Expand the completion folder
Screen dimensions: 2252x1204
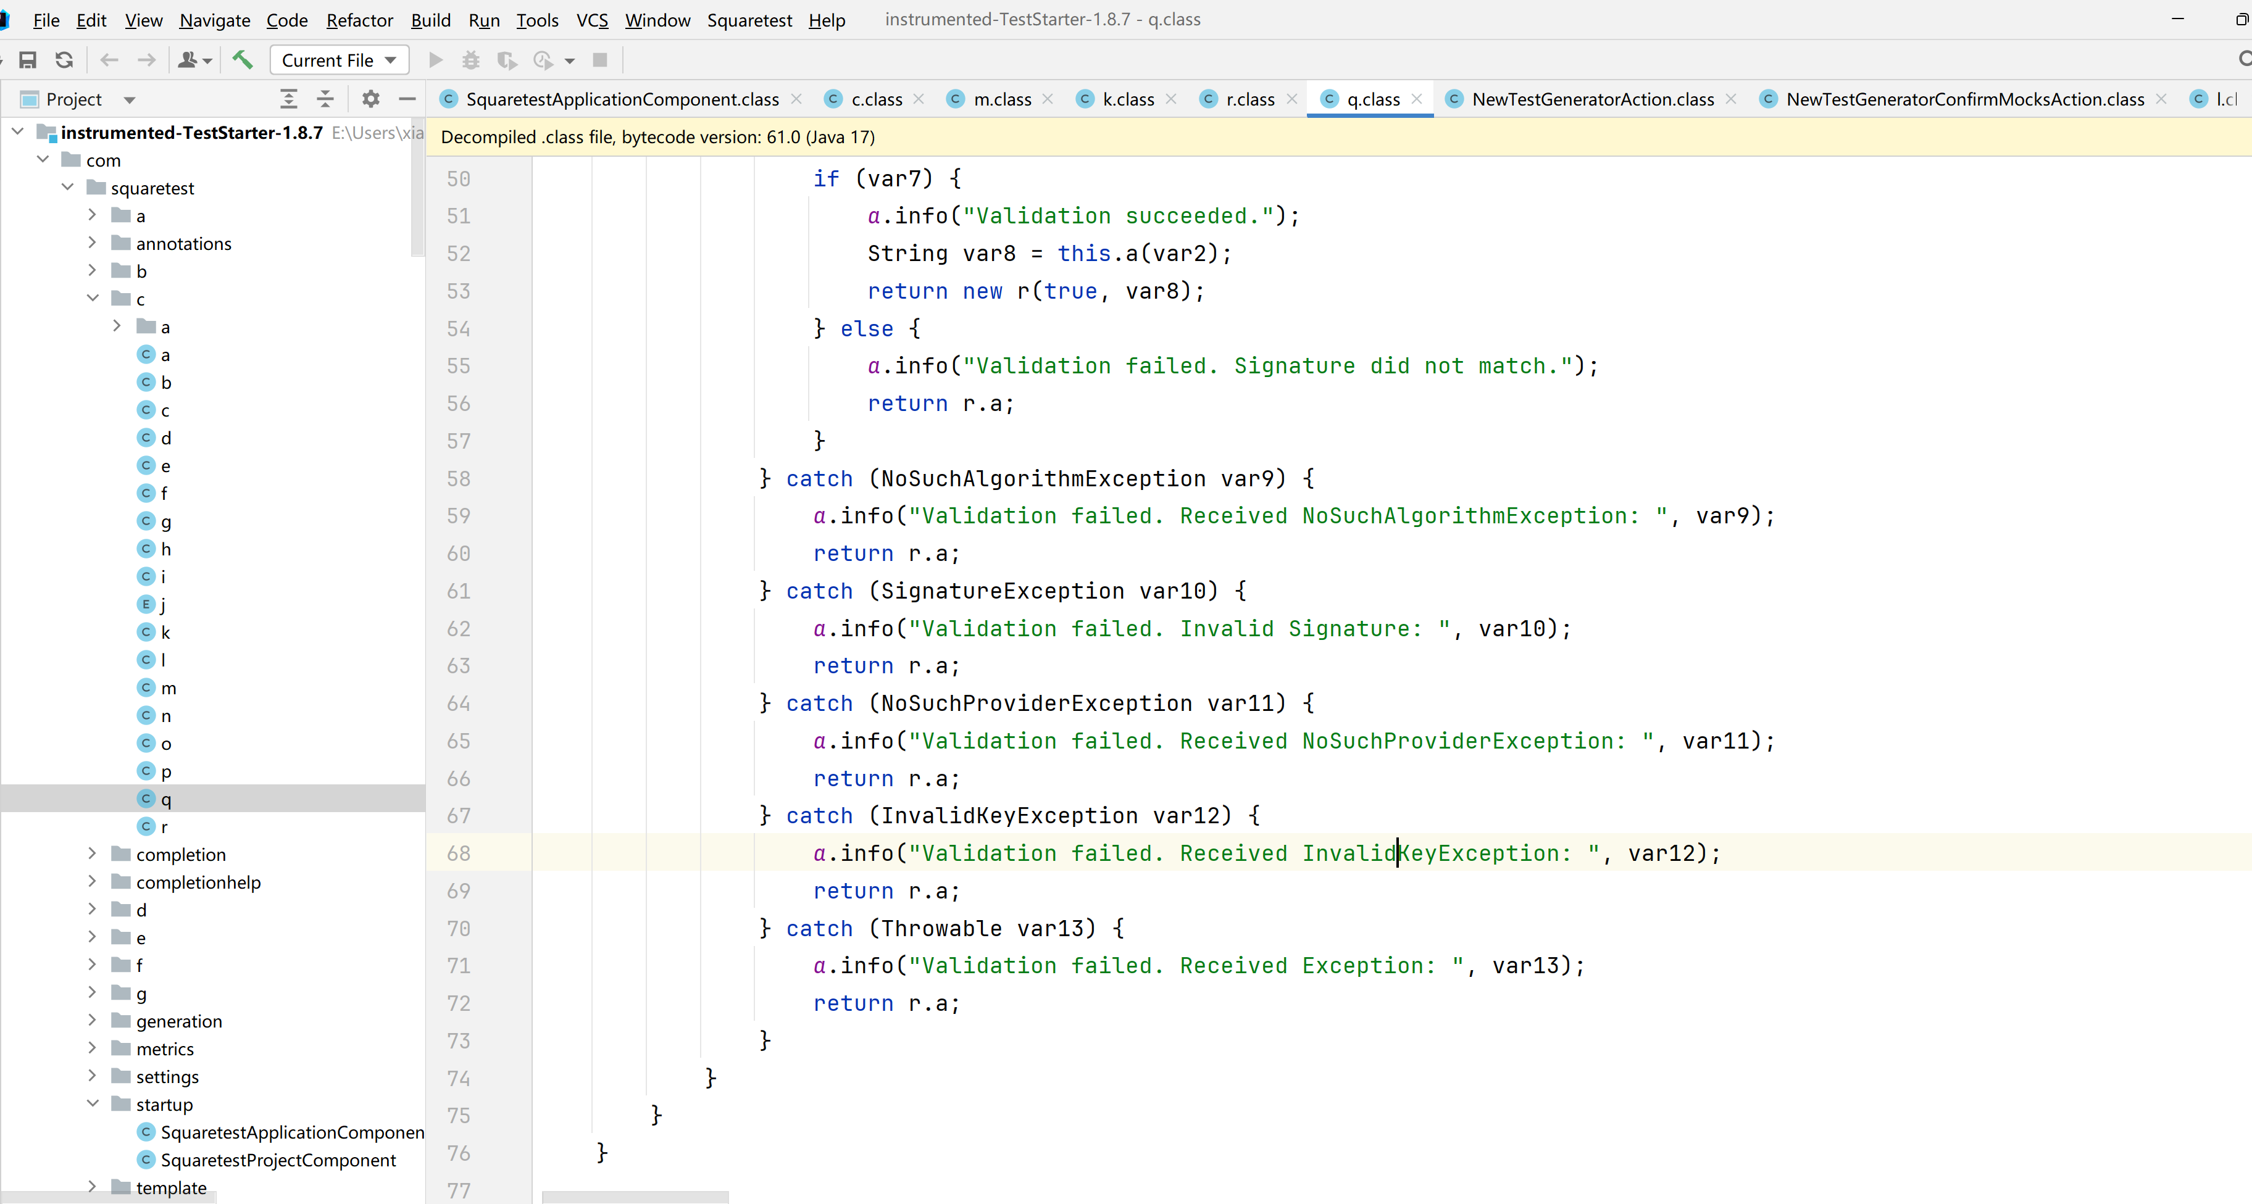tap(92, 853)
